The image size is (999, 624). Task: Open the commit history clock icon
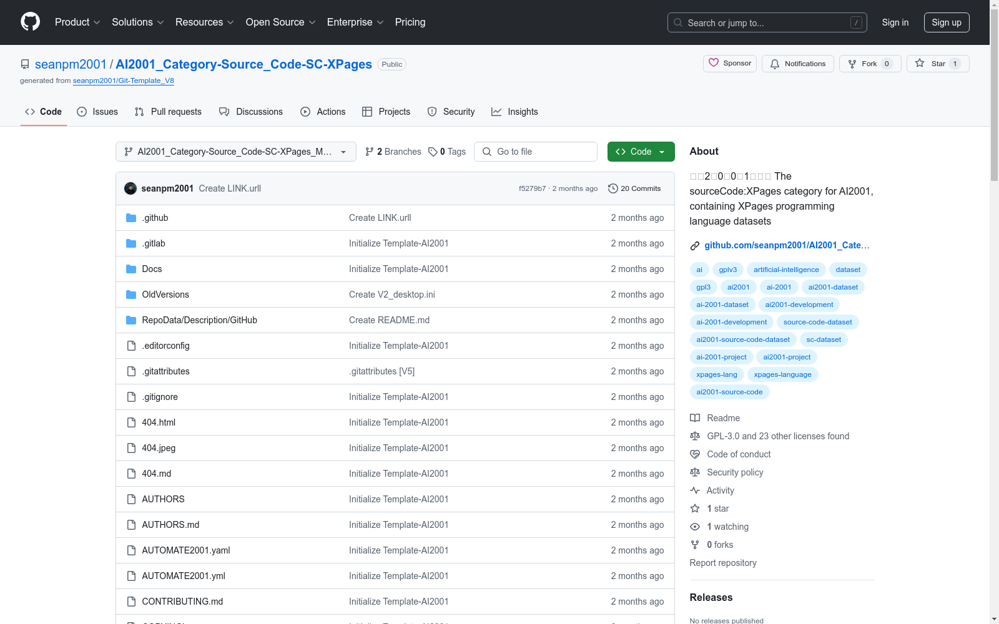(x=613, y=188)
